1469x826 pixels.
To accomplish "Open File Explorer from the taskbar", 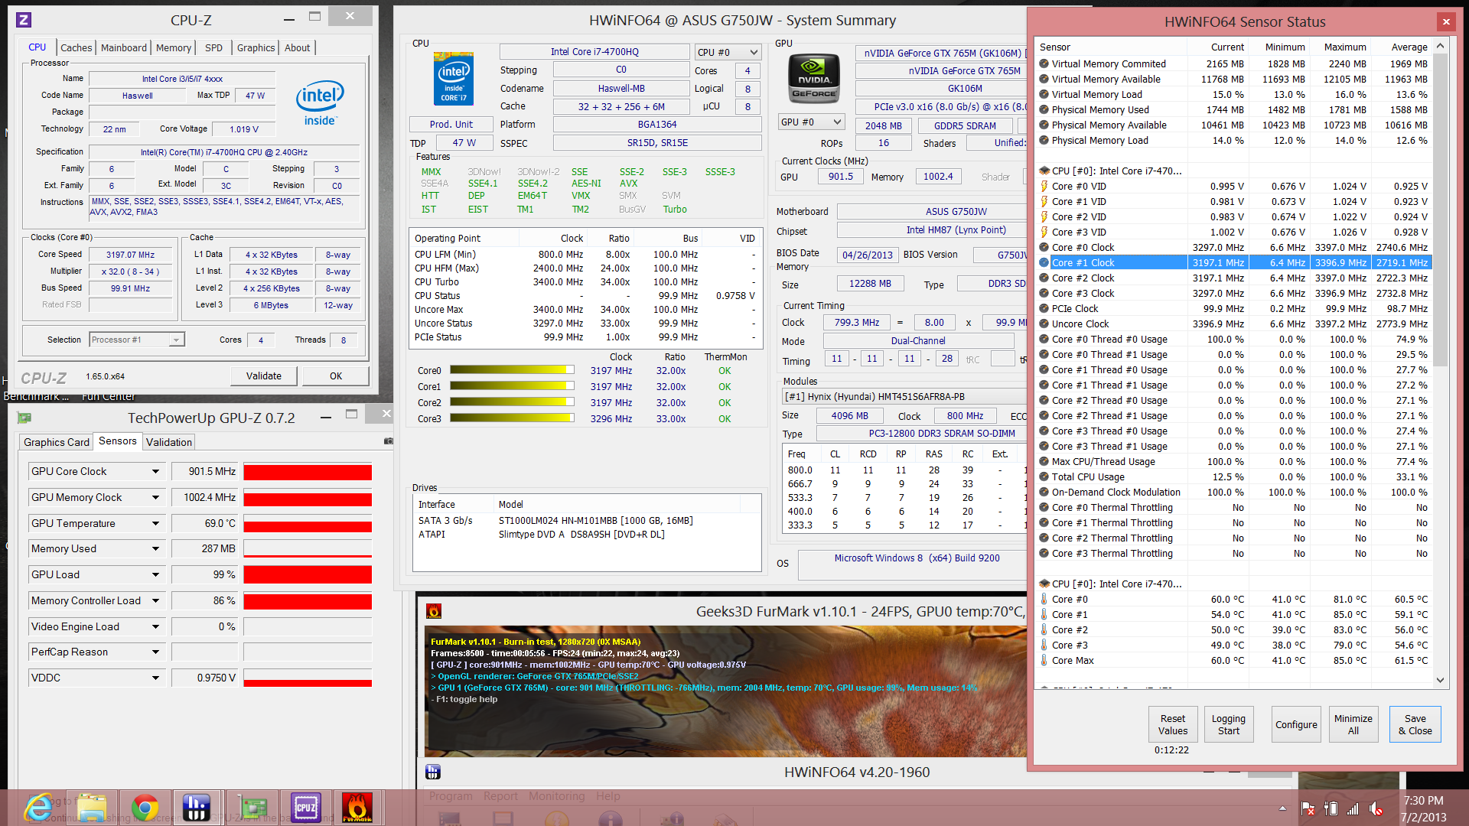I will coord(92,808).
